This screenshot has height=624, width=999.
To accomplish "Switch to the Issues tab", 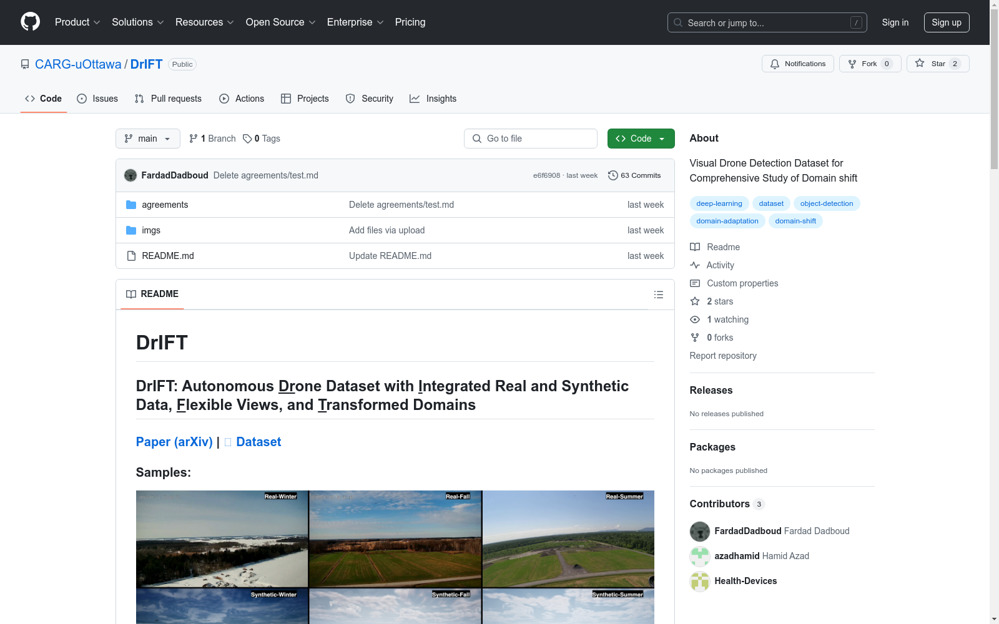I will (97, 99).
